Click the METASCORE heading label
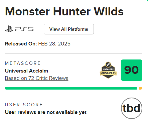148x131 pixels. point(23,63)
